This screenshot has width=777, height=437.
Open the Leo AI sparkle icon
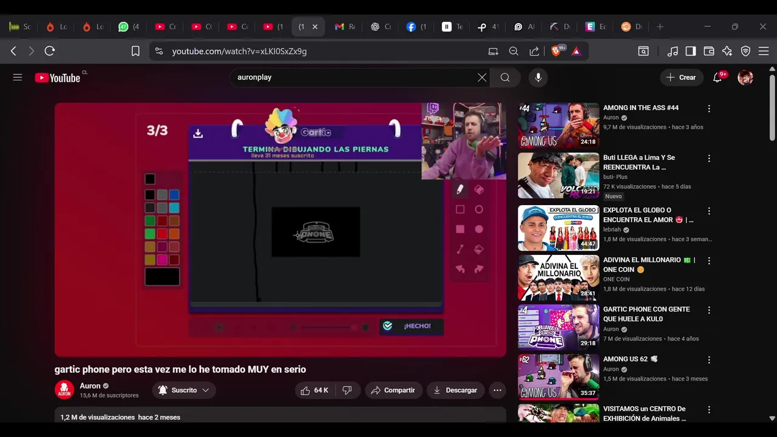pyautogui.click(x=727, y=51)
